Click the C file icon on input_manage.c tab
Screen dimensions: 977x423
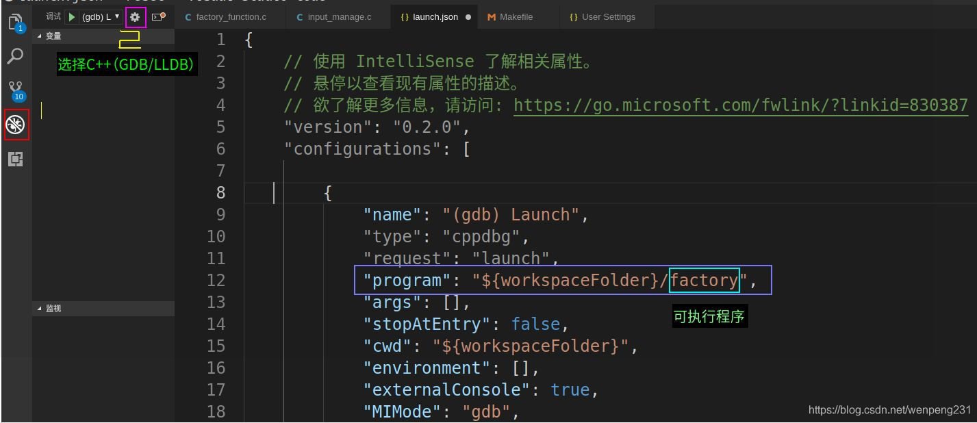tap(300, 17)
